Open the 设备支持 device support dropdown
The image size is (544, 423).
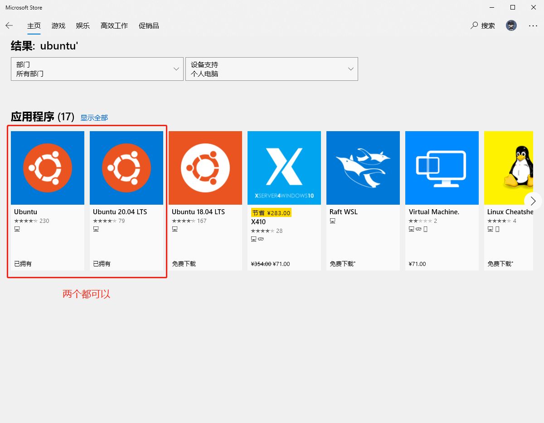(x=271, y=69)
